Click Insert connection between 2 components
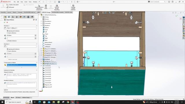 39,7
